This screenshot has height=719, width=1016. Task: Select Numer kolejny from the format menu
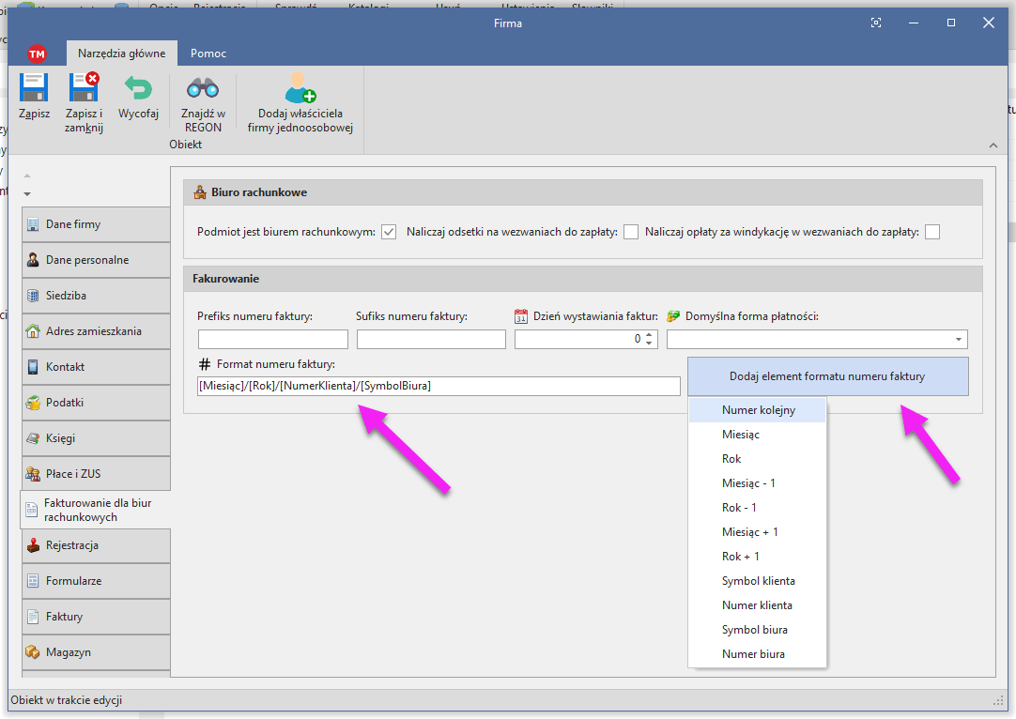pyautogui.click(x=758, y=410)
